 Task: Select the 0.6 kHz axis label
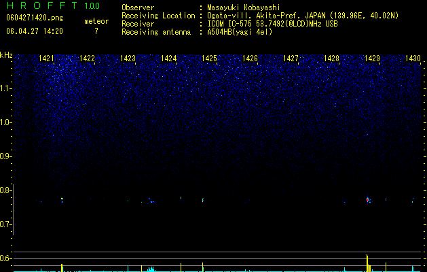coord(5,258)
